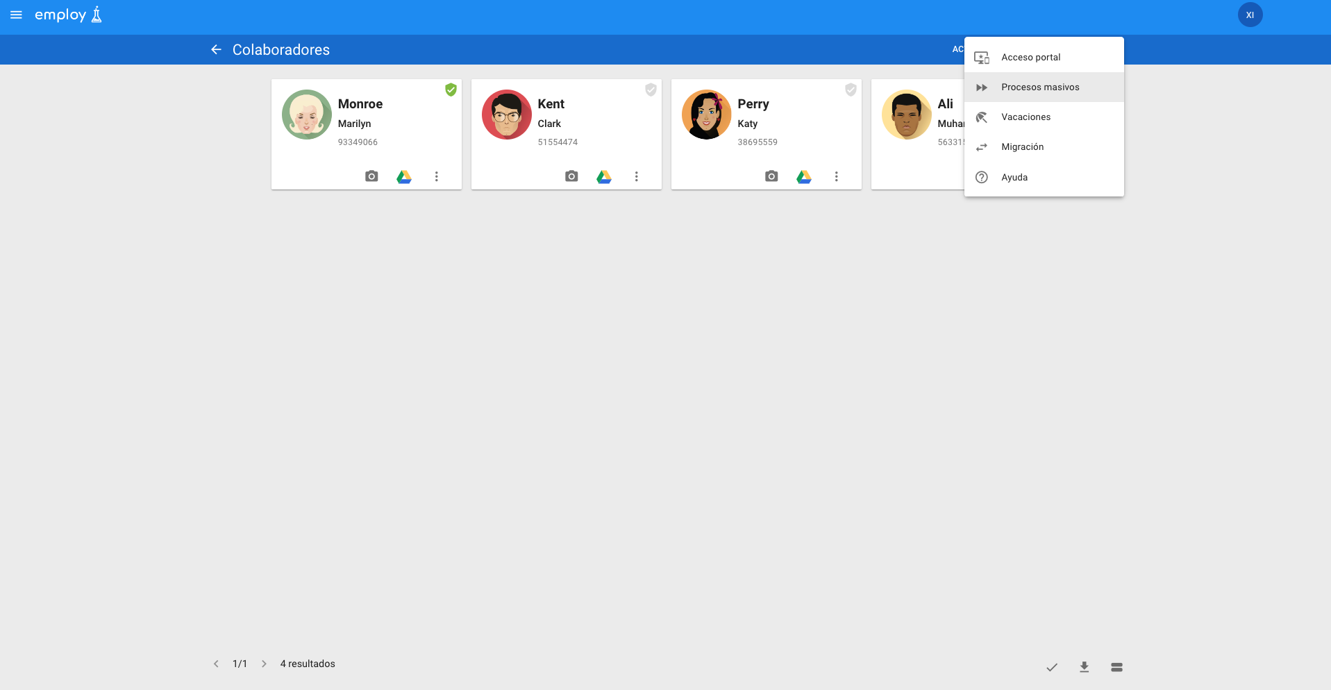Toggle the grey shield on Kent's card
The height and width of the screenshot is (690, 1331).
[x=651, y=90]
